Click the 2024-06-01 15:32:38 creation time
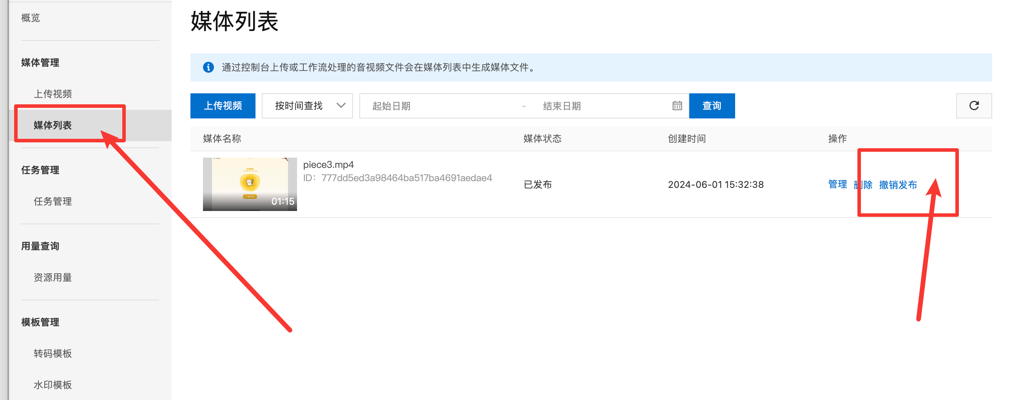Screen dimensions: 1011x400 [716, 185]
